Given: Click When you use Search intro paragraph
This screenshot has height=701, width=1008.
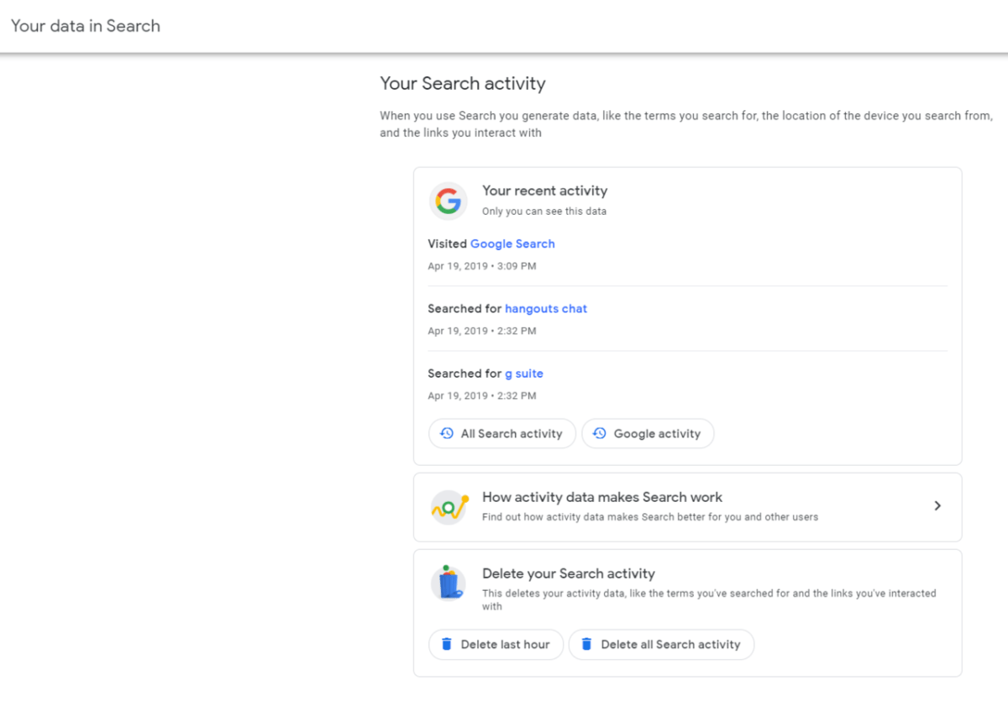Looking at the screenshot, I should pos(686,124).
